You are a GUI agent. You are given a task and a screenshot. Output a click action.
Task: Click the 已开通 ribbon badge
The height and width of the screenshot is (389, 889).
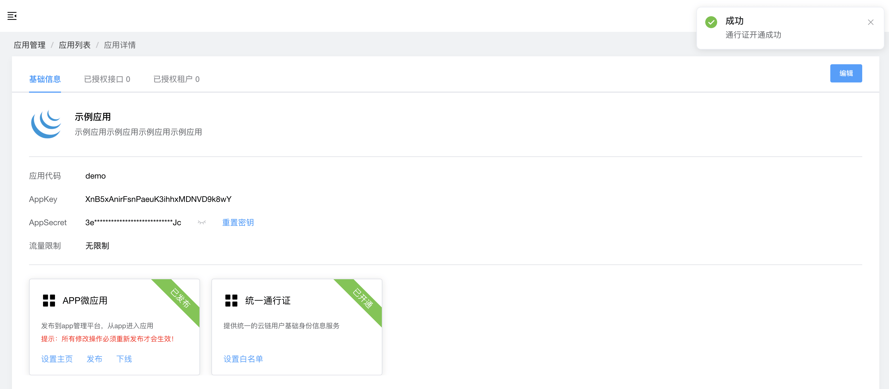click(x=363, y=298)
